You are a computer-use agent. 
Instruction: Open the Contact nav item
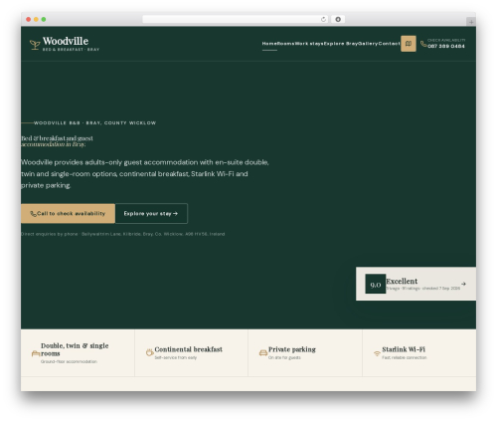[x=389, y=44]
